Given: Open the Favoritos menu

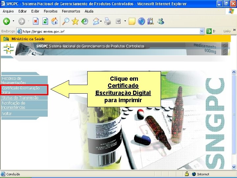Looking at the screenshot, I should point(51,11).
